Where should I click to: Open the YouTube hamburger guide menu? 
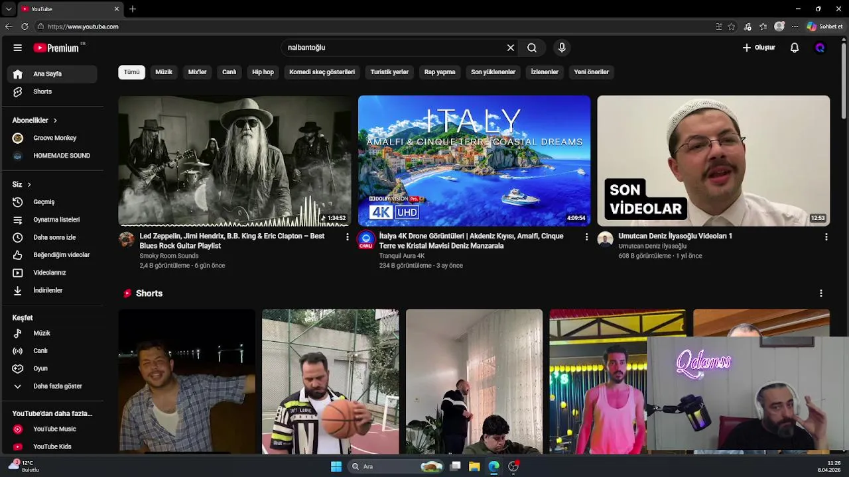[x=18, y=48]
